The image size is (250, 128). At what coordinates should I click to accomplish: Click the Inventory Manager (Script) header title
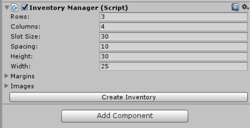coord(78,7)
